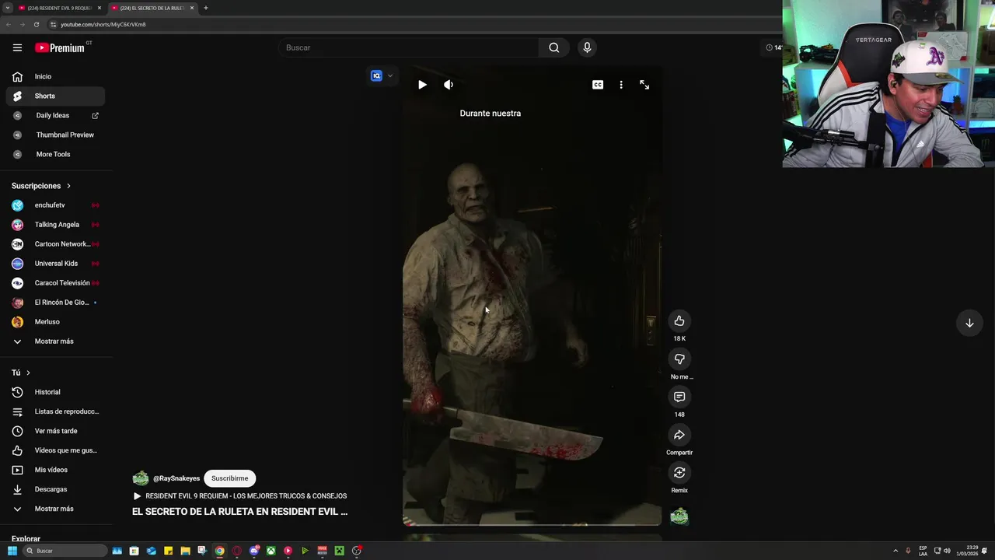The height and width of the screenshot is (560, 995).
Task: Open Caracol Televisión channel
Action: 54,283
